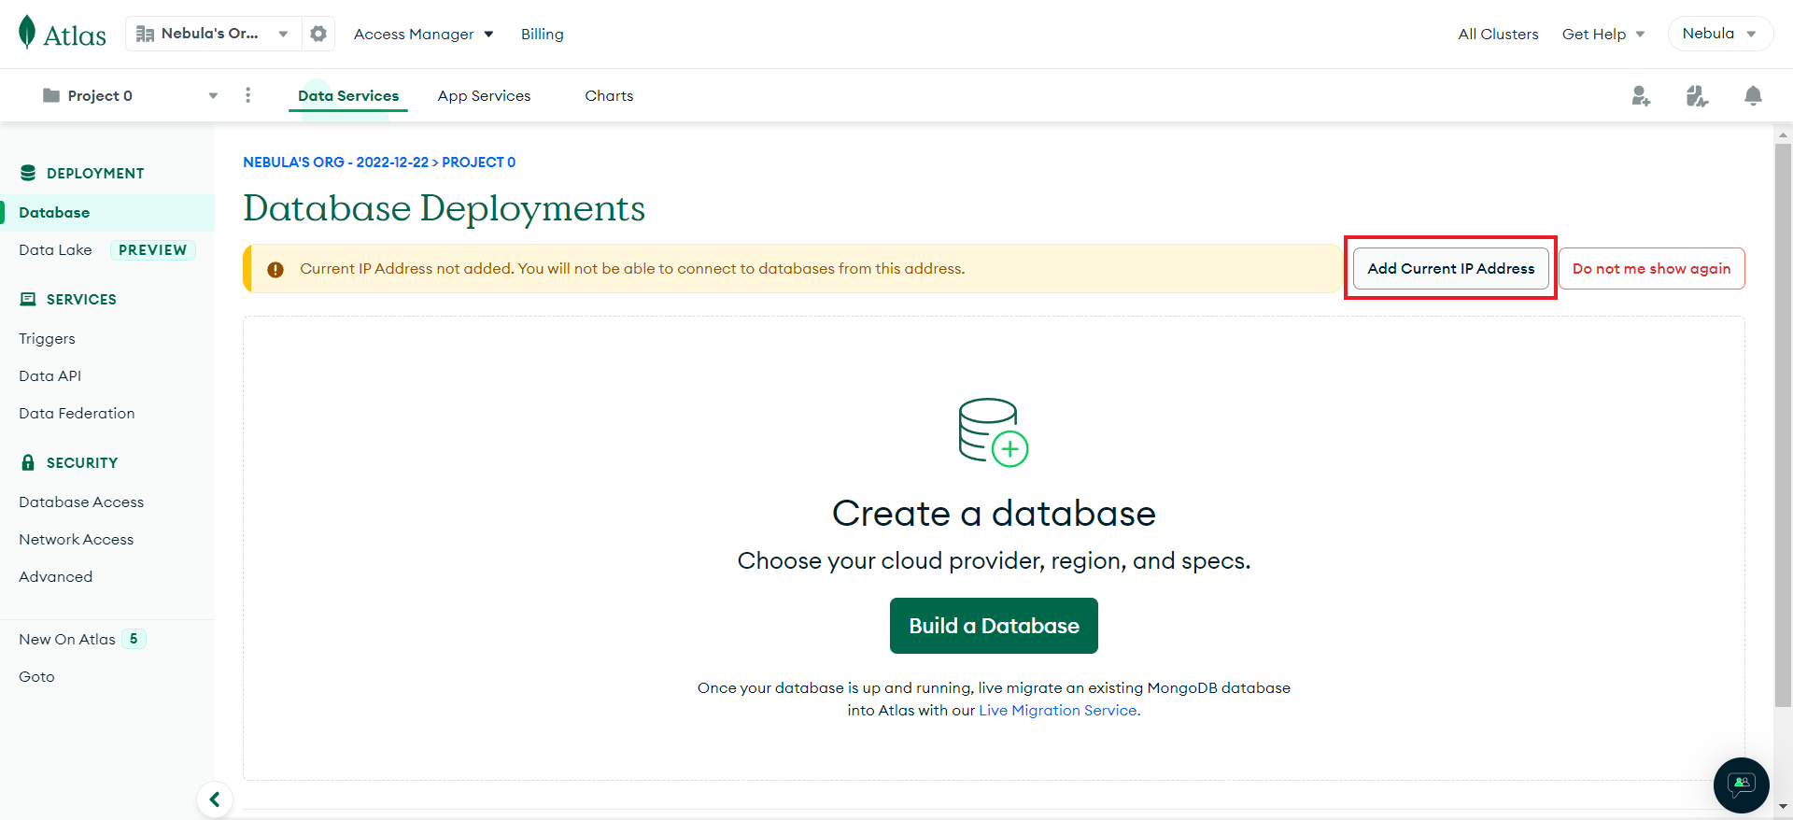
Task: Click the Create a database heading
Action: 994,513
